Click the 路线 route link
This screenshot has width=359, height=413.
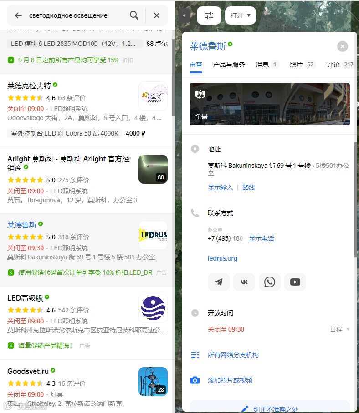(x=248, y=187)
